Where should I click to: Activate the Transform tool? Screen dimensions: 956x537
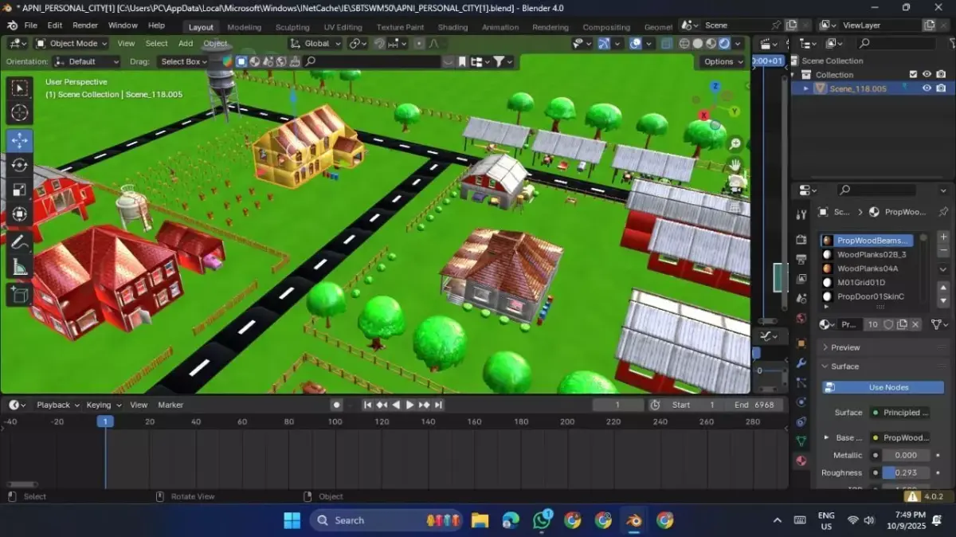[20, 214]
